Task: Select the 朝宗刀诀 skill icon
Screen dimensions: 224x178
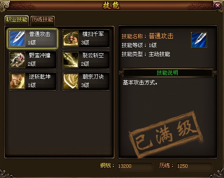Action: tap(71, 81)
